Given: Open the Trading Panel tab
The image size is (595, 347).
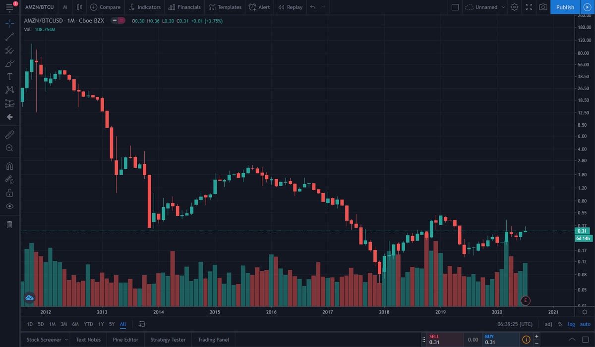Looking at the screenshot, I should (213, 340).
